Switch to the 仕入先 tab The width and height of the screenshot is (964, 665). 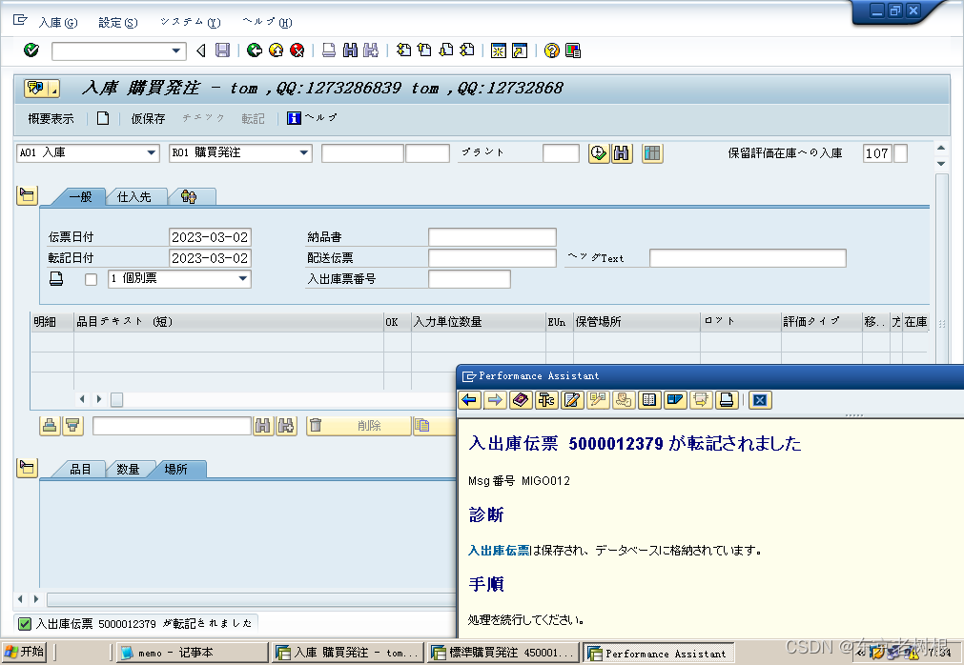(134, 196)
